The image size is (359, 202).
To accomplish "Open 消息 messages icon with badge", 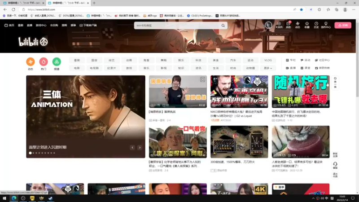I will [x=288, y=25].
